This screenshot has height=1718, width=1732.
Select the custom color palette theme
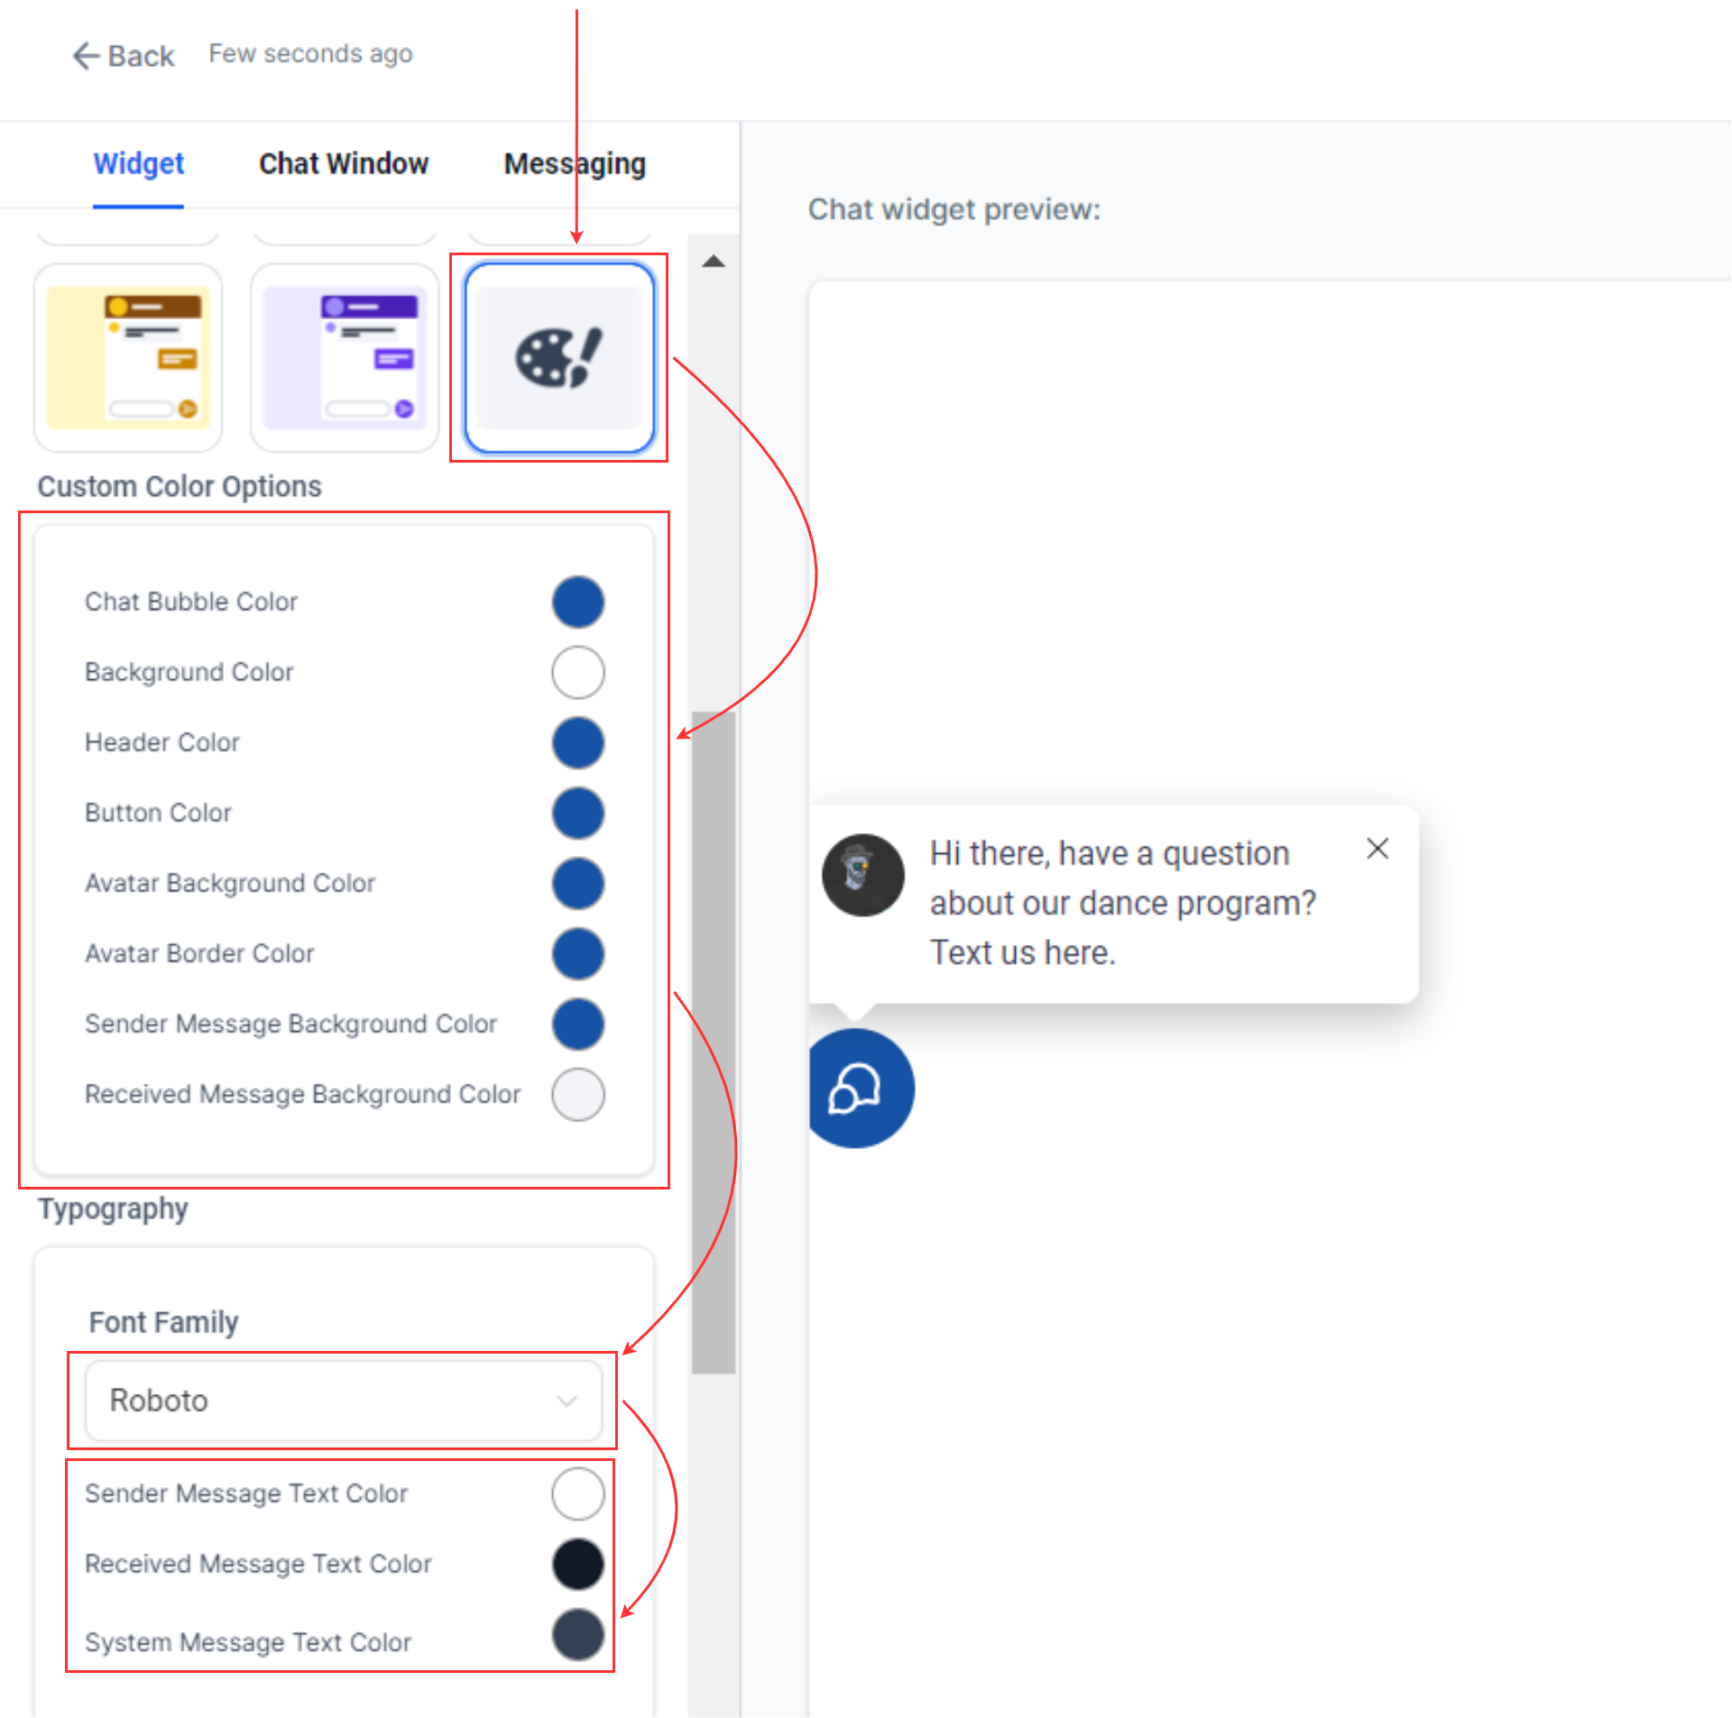click(x=559, y=358)
